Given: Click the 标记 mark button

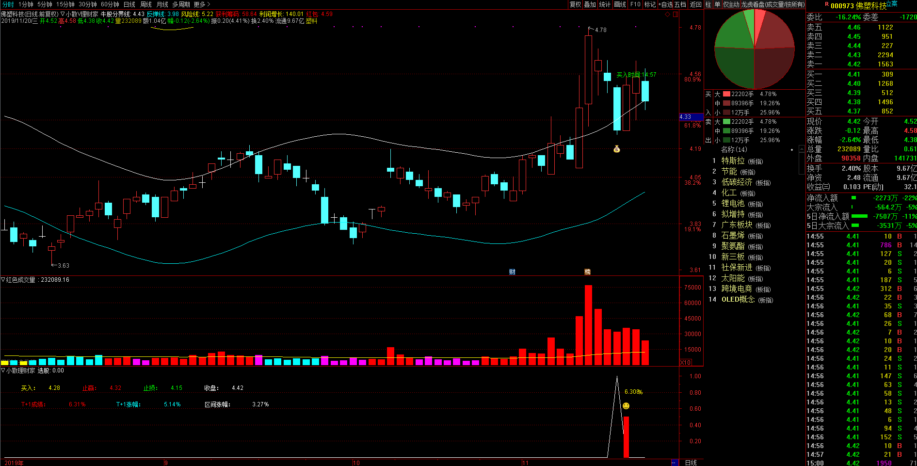Looking at the screenshot, I should [650, 4].
